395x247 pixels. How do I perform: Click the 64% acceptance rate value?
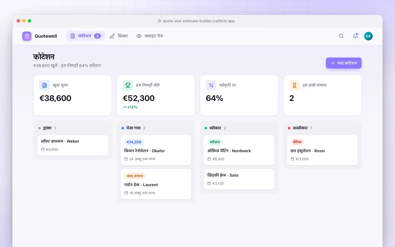pyautogui.click(x=214, y=98)
